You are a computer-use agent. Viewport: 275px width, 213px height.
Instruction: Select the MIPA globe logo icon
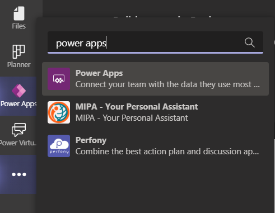59,112
